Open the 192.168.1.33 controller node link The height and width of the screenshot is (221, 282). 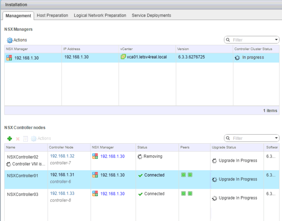pyautogui.click(x=62, y=193)
